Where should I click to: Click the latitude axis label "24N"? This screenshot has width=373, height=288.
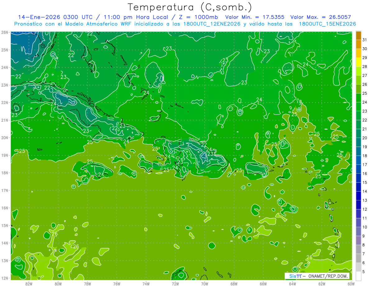4,67
